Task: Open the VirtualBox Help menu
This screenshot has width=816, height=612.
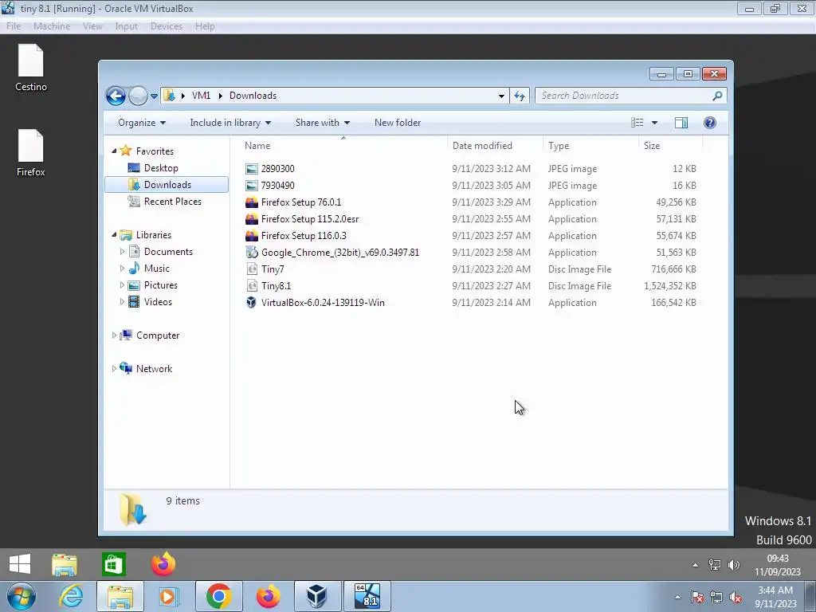Action: click(x=205, y=26)
